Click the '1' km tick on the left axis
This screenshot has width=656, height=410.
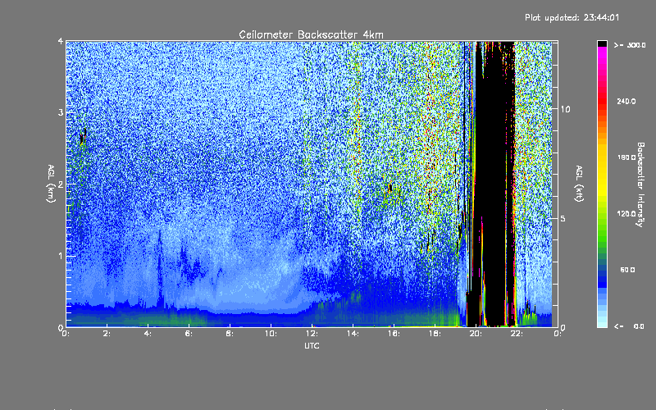coord(61,256)
